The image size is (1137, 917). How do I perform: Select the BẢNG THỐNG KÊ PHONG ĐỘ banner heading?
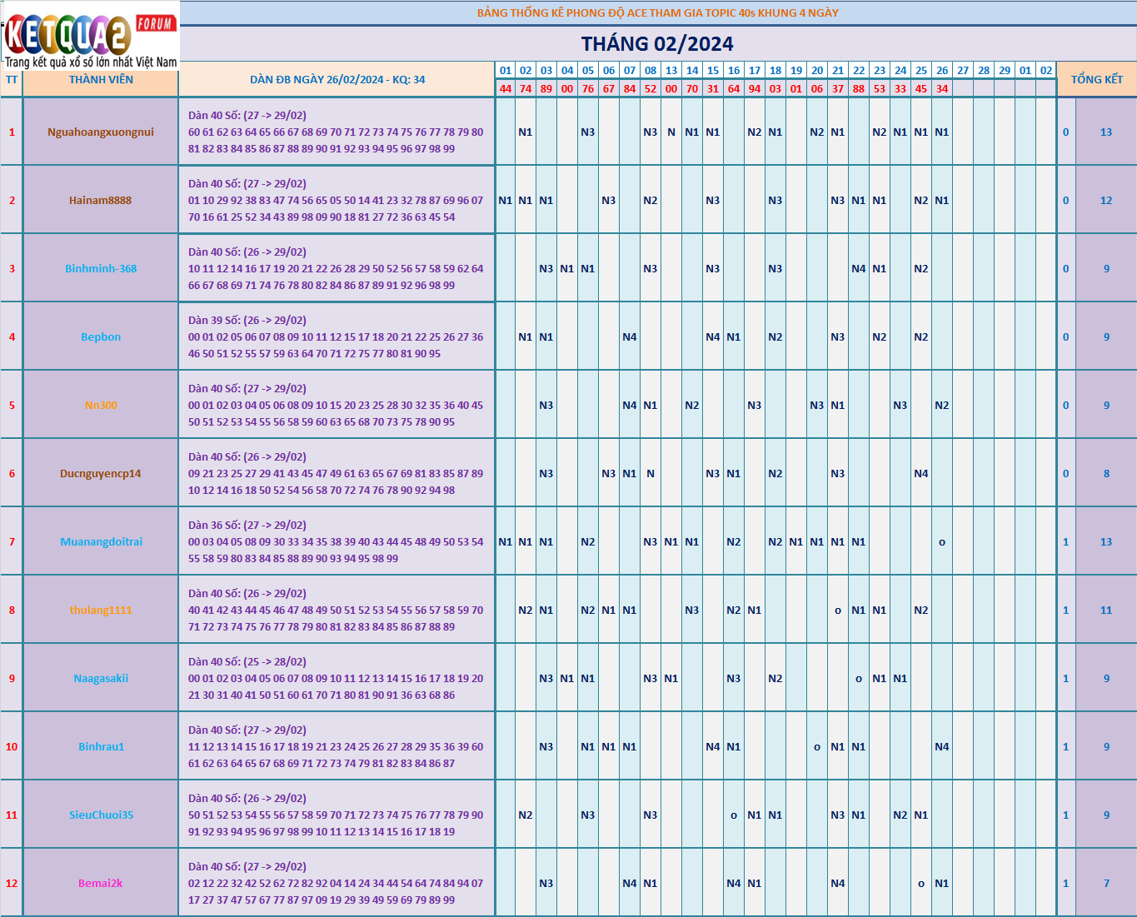click(x=657, y=12)
